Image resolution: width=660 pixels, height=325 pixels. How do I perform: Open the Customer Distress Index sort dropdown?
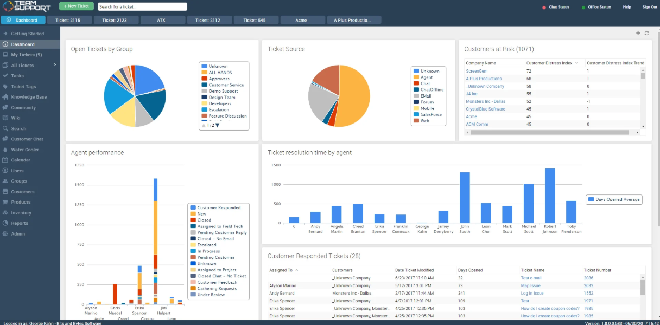pos(576,62)
